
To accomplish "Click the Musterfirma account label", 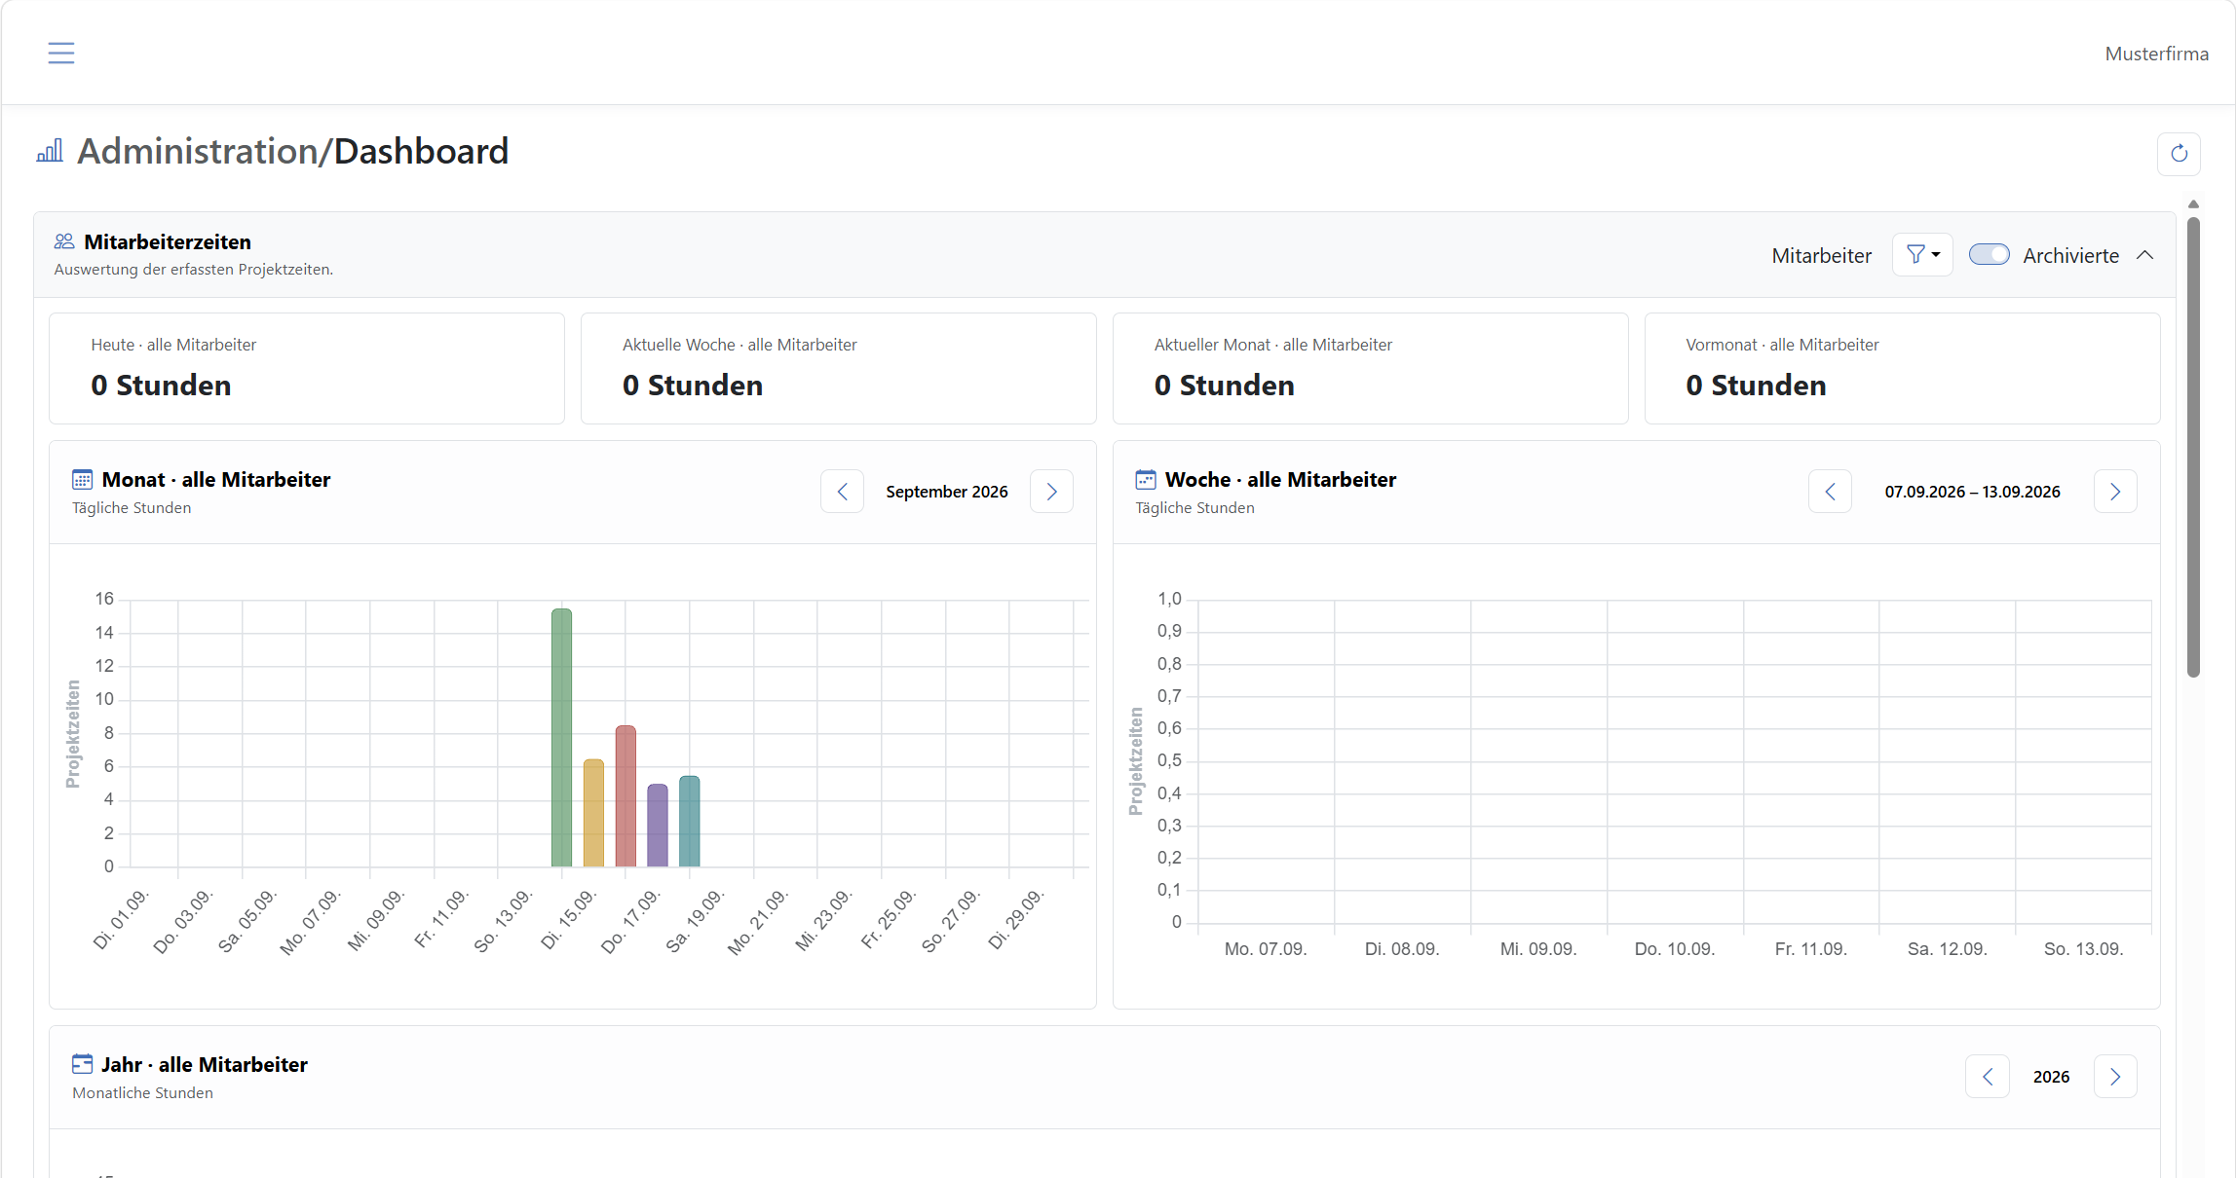I will click(2156, 54).
